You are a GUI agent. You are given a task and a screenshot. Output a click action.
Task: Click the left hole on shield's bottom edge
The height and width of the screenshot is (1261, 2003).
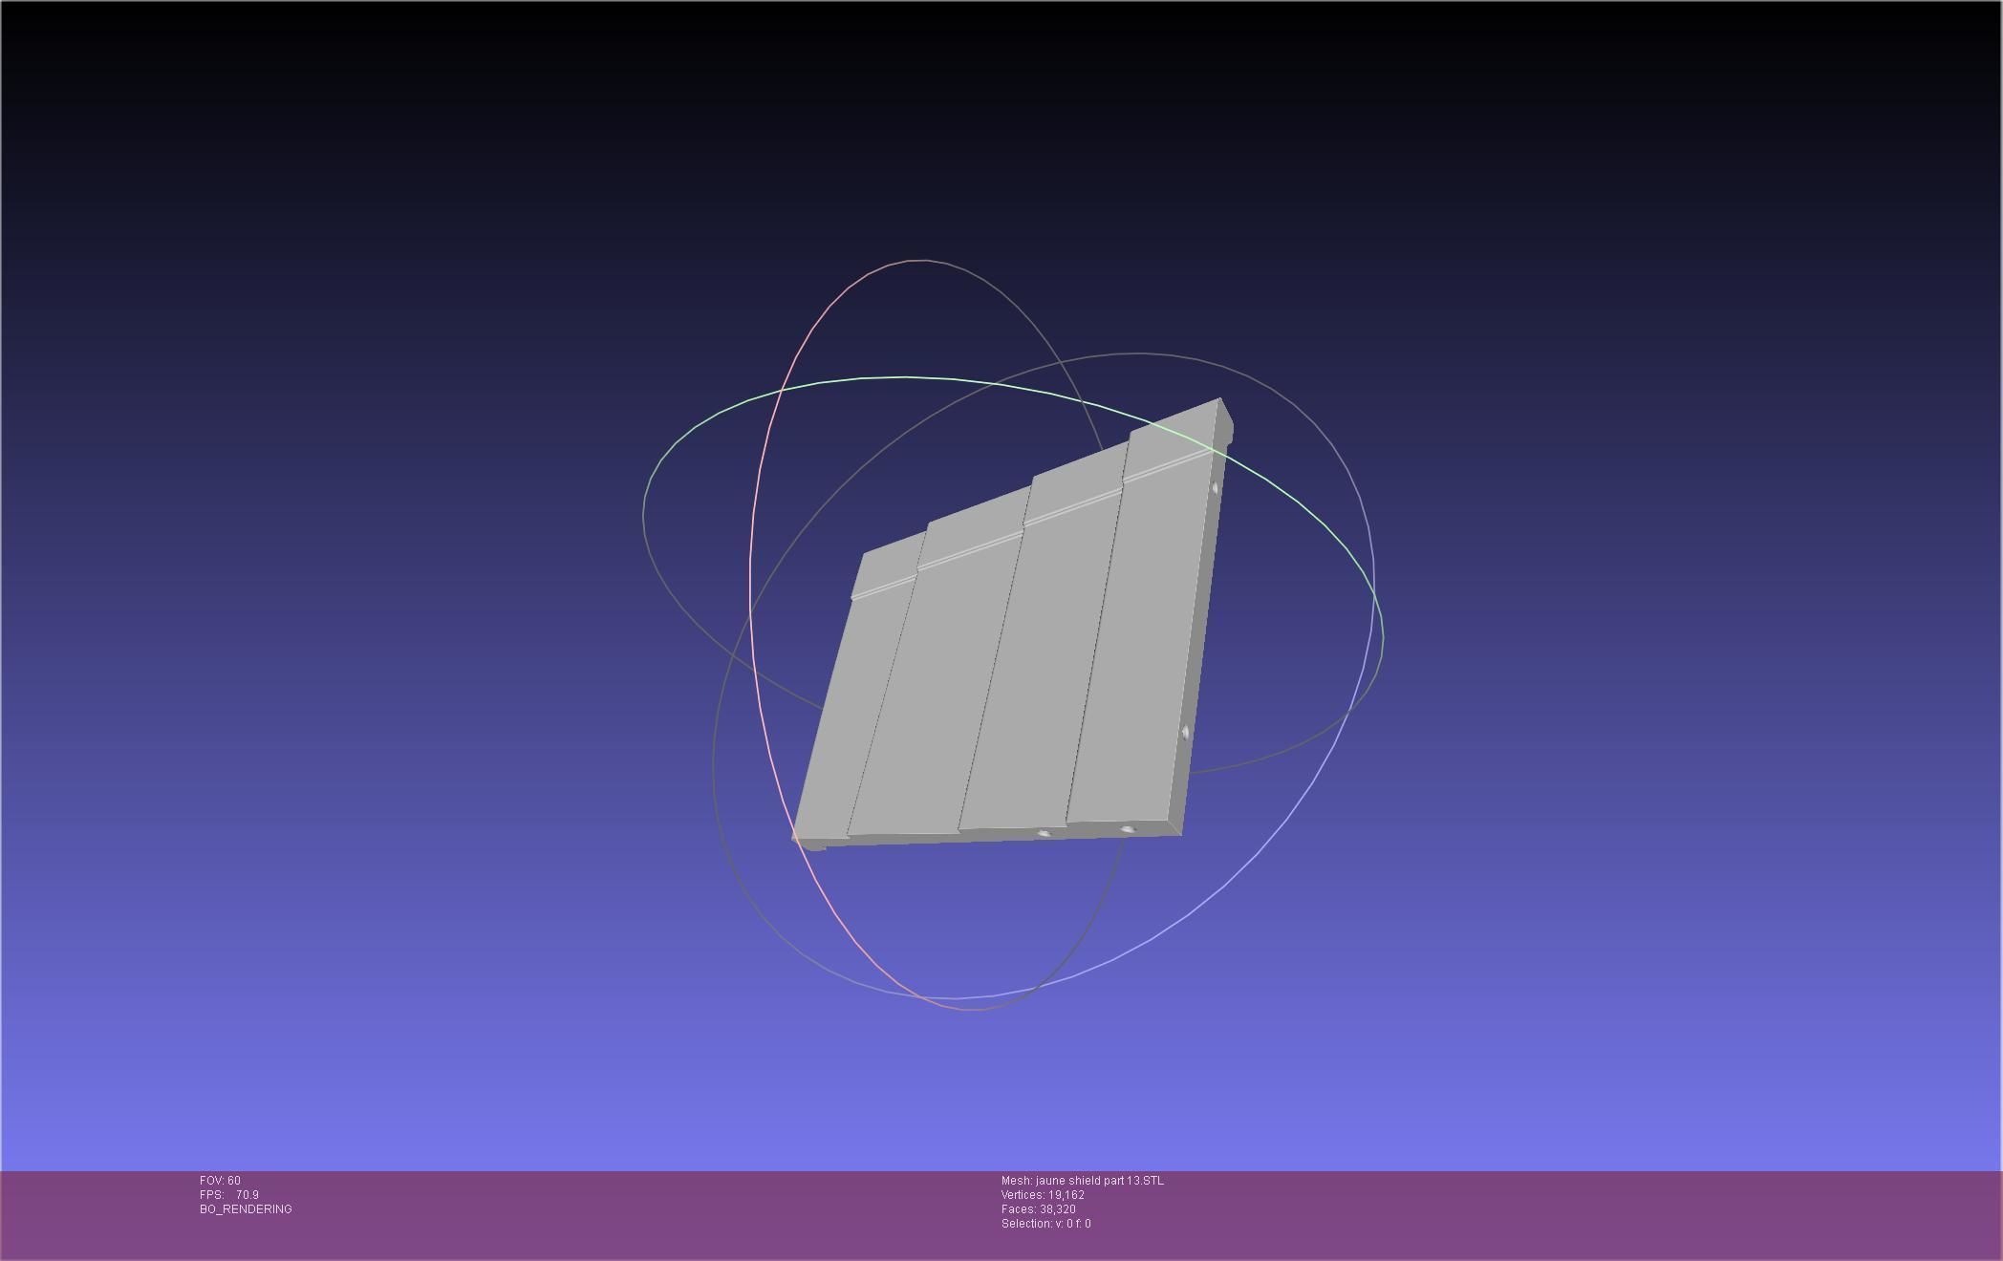pyautogui.click(x=1043, y=833)
